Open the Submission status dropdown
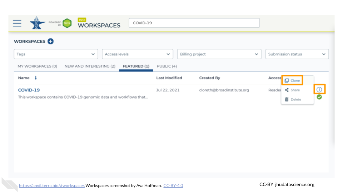343x193 pixels. pos(297,54)
